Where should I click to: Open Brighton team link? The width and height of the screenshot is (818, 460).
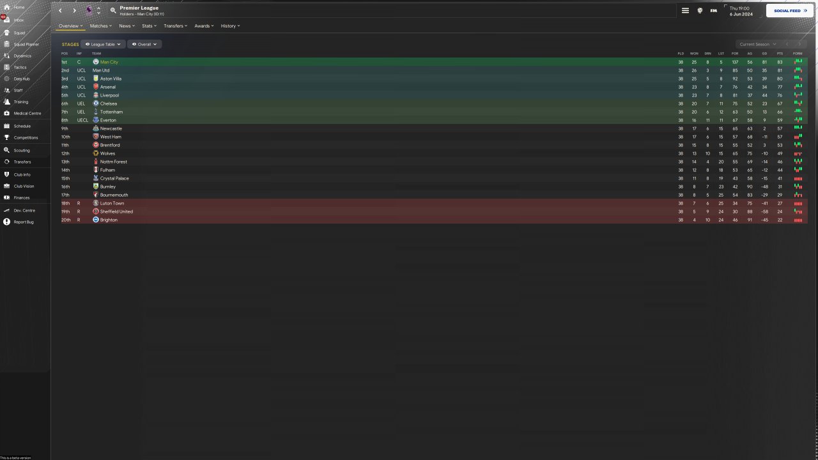coord(109,220)
